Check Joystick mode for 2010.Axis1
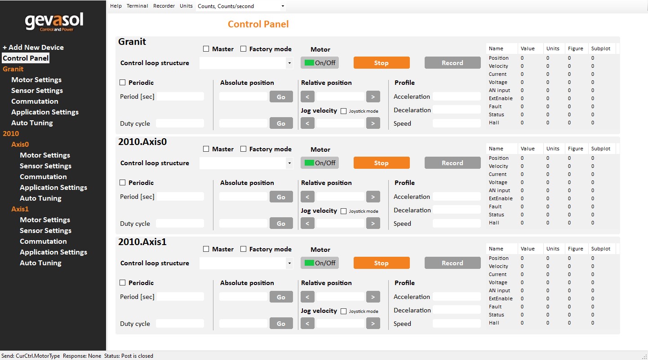This screenshot has width=648, height=360. (344, 312)
